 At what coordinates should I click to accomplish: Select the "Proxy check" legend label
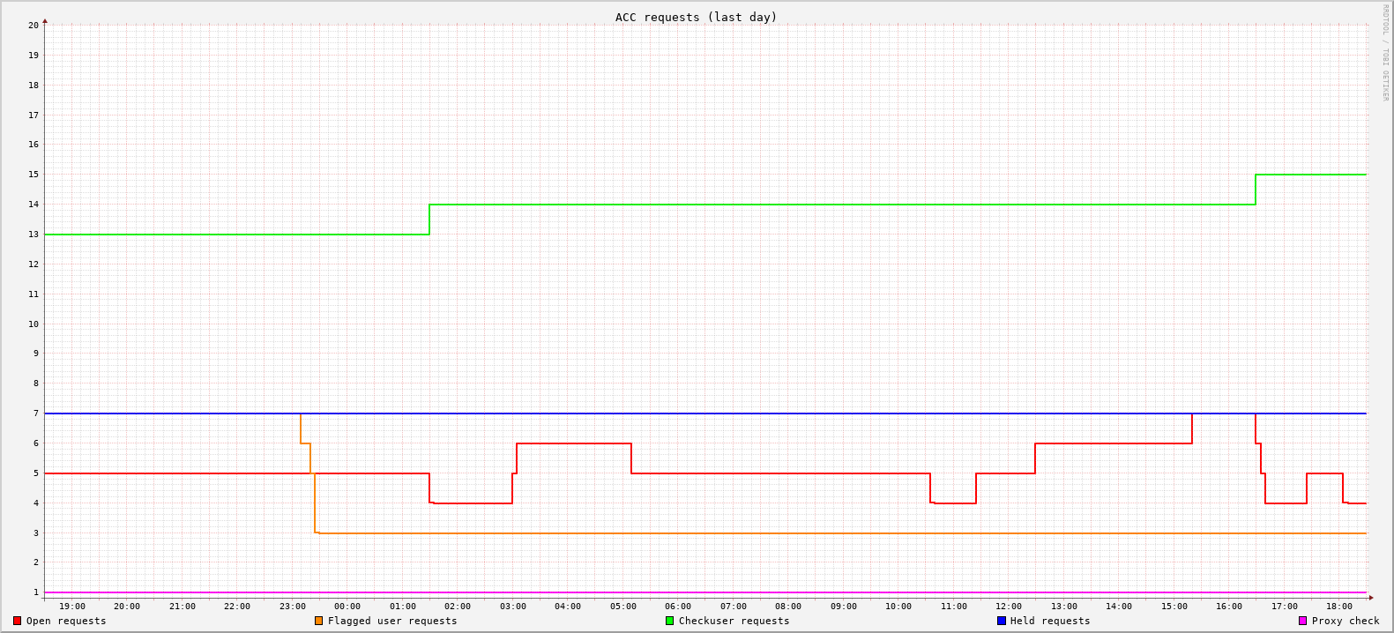click(1346, 621)
